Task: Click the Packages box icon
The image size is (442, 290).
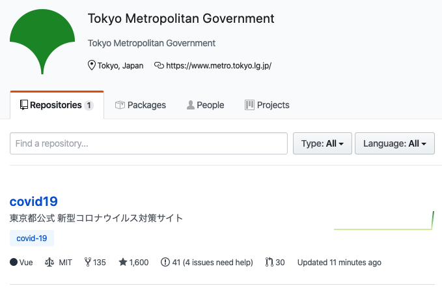Action: pos(120,105)
